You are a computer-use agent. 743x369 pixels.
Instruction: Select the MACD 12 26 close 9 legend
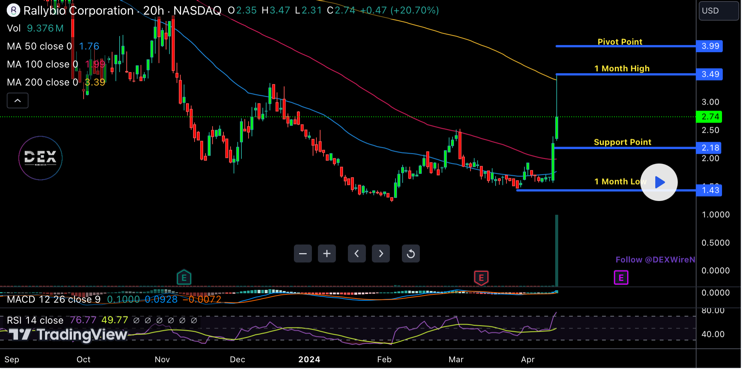[x=54, y=300]
